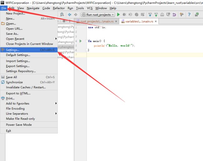Choose New... menu entry
Viewport: 203px width, 161px height.
pyautogui.click(x=29, y=18)
